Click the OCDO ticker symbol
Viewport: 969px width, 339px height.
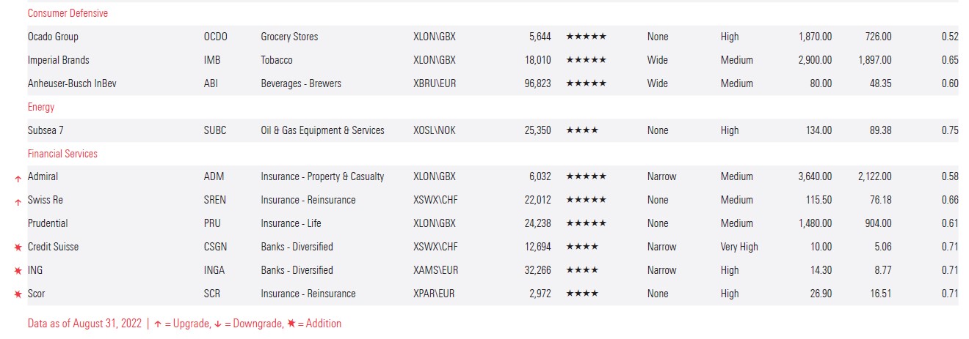tap(215, 37)
